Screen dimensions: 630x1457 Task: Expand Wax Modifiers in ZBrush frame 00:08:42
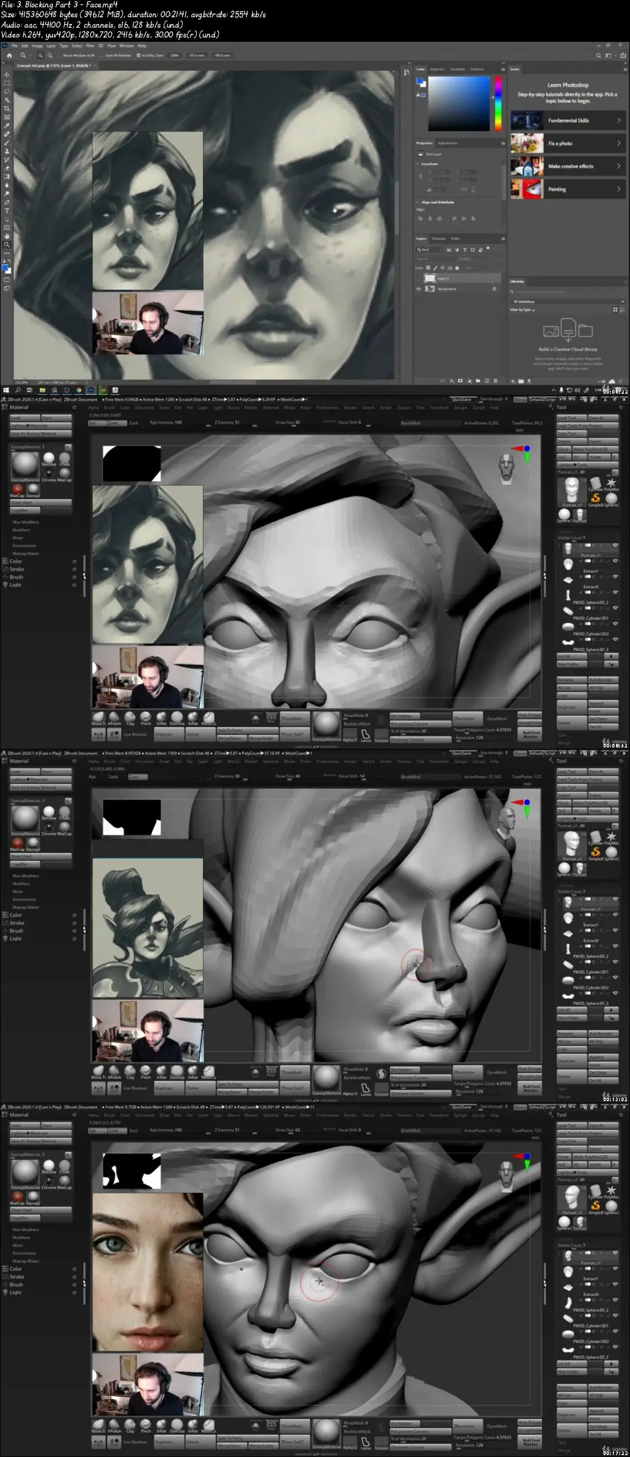pos(25,522)
